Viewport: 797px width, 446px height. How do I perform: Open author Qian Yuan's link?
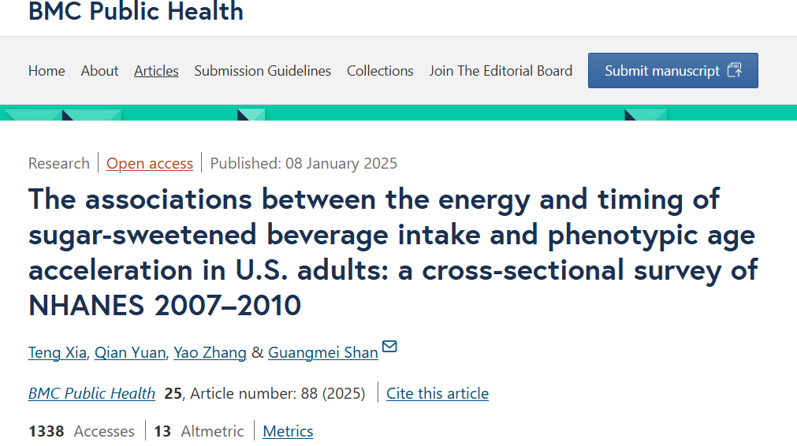[x=130, y=352]
